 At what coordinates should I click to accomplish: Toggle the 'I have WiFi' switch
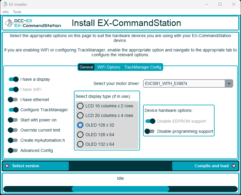pyautogui.click(x=14, y=89)
